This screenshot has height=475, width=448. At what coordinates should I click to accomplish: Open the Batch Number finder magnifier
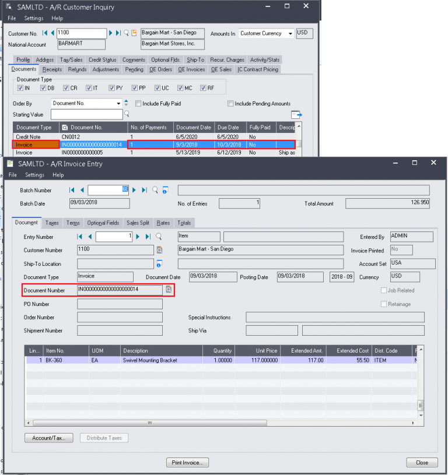pyautogui.click(x=155, y=190)
